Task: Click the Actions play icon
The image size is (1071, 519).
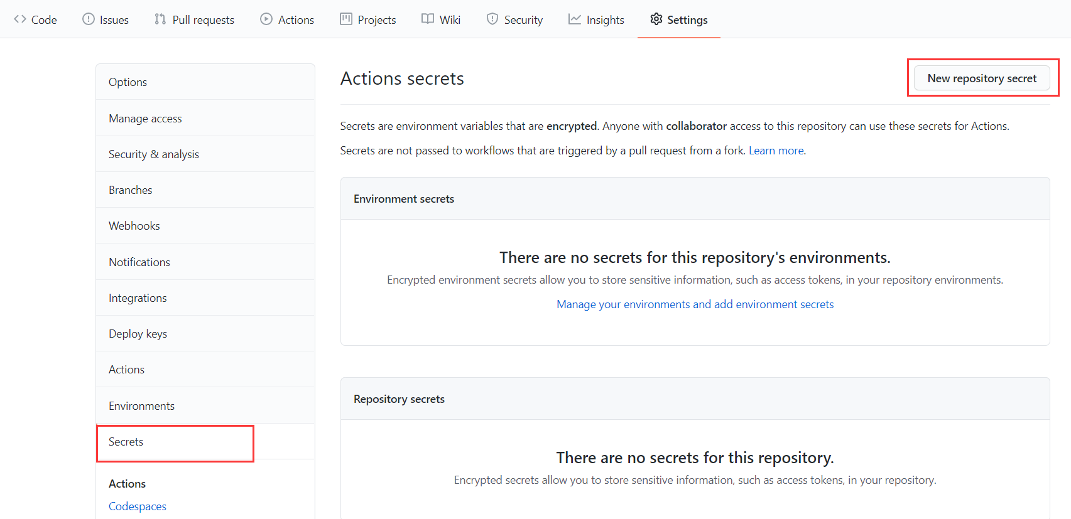Action: click(x=266, y=19)
